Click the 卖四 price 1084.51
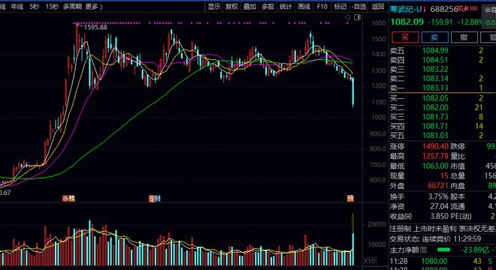Screen dimensions: 496x270 [x=435, y=60]
